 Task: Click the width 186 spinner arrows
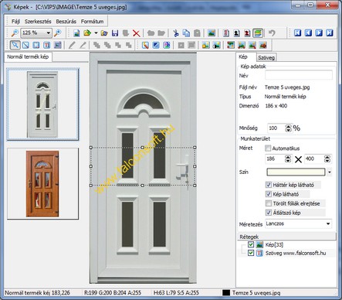(288, 159)
